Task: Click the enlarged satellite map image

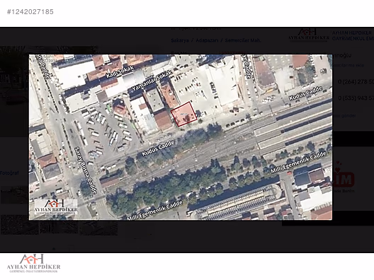Action: (x=181, y=137)
